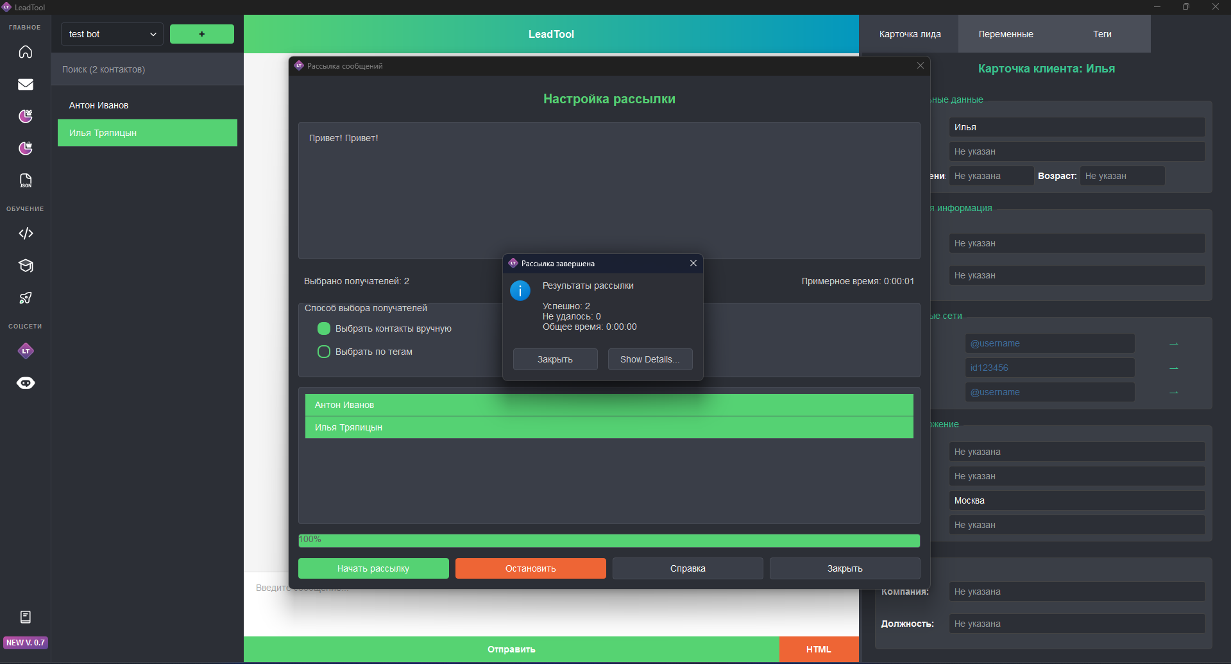Click arrow next to id123456 field

[1174, 368]
